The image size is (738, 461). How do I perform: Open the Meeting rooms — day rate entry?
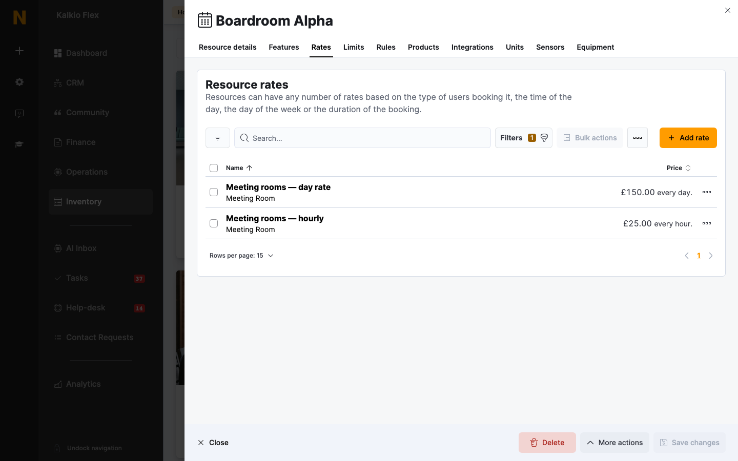278,187
